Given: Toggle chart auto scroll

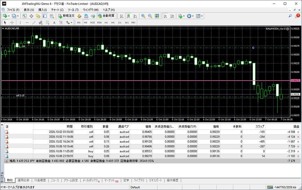Looking at the screenshot, I should coord(165,16).
